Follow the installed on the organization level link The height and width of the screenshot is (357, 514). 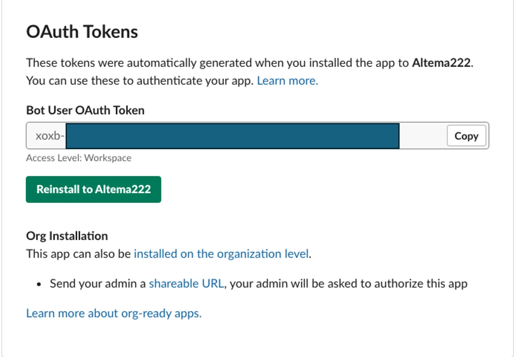click(x=221, y=254)
